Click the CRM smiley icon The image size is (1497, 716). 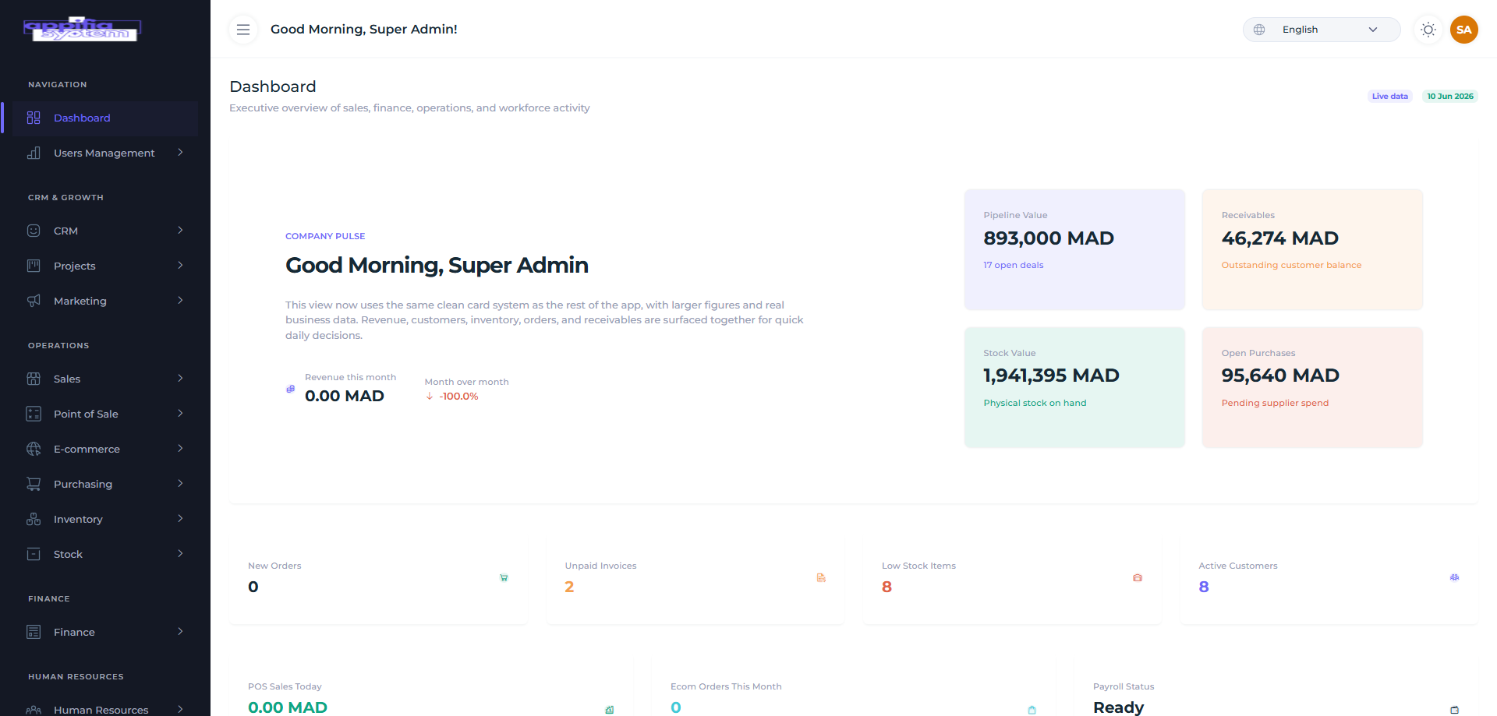pos(34,231)
